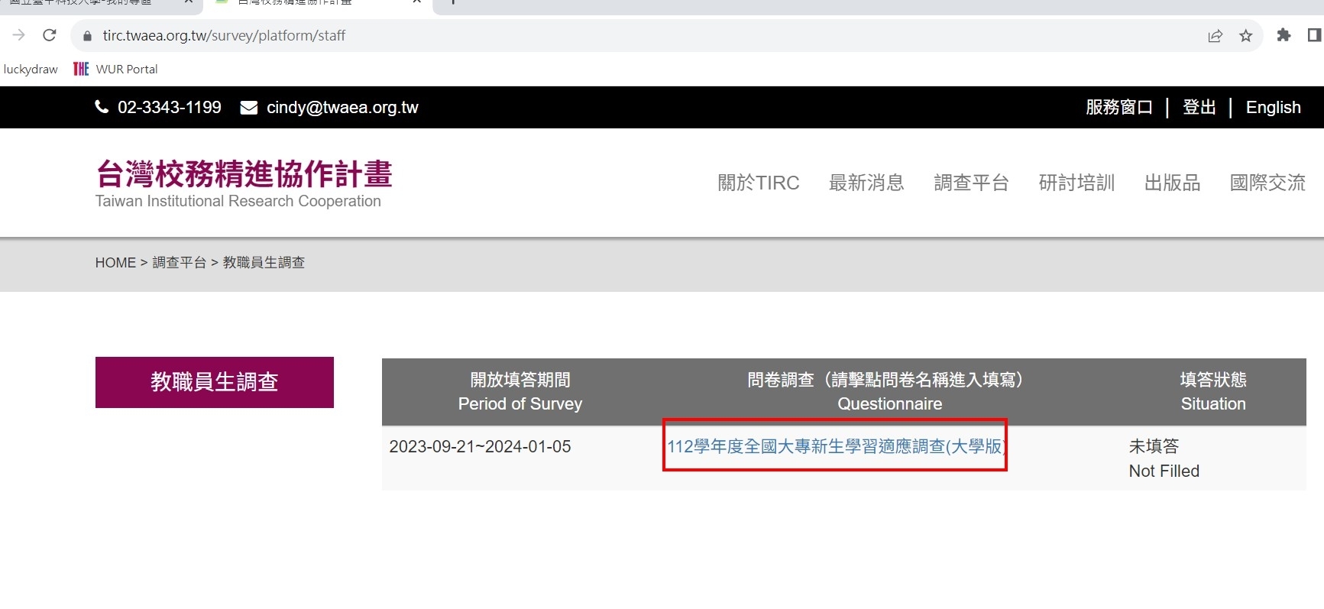Close the active TIRC tab
Screen dimensions: 1324x609
pyautogui.click(x=416, y=2)
